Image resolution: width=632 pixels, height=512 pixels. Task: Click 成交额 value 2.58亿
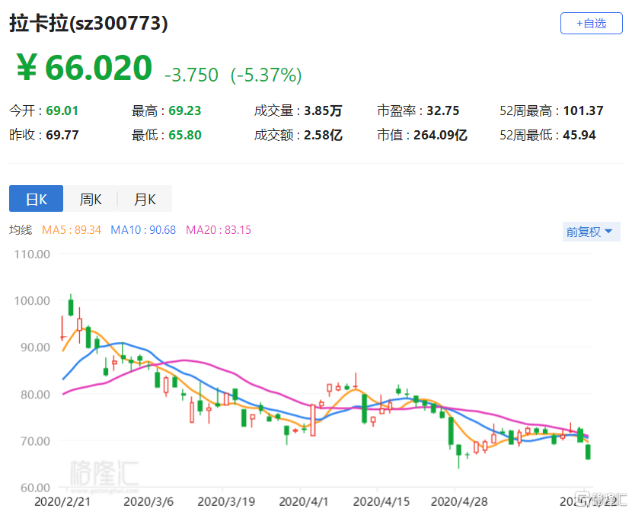click(323, 135)
